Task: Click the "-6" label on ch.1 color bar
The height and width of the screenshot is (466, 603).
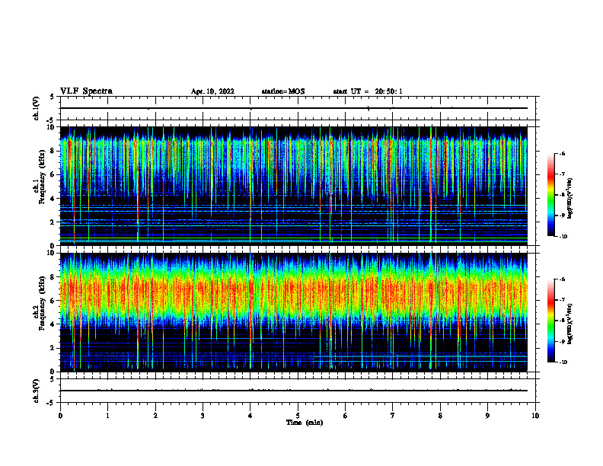Action: click(x=562, y=153)
